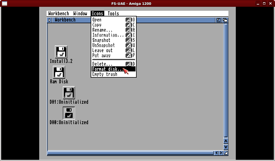Image resolution: width=275 pixels, height=161 pixels.
Task: Select the Install3.2 floppy disk icon
Action: tap(61, 52)
